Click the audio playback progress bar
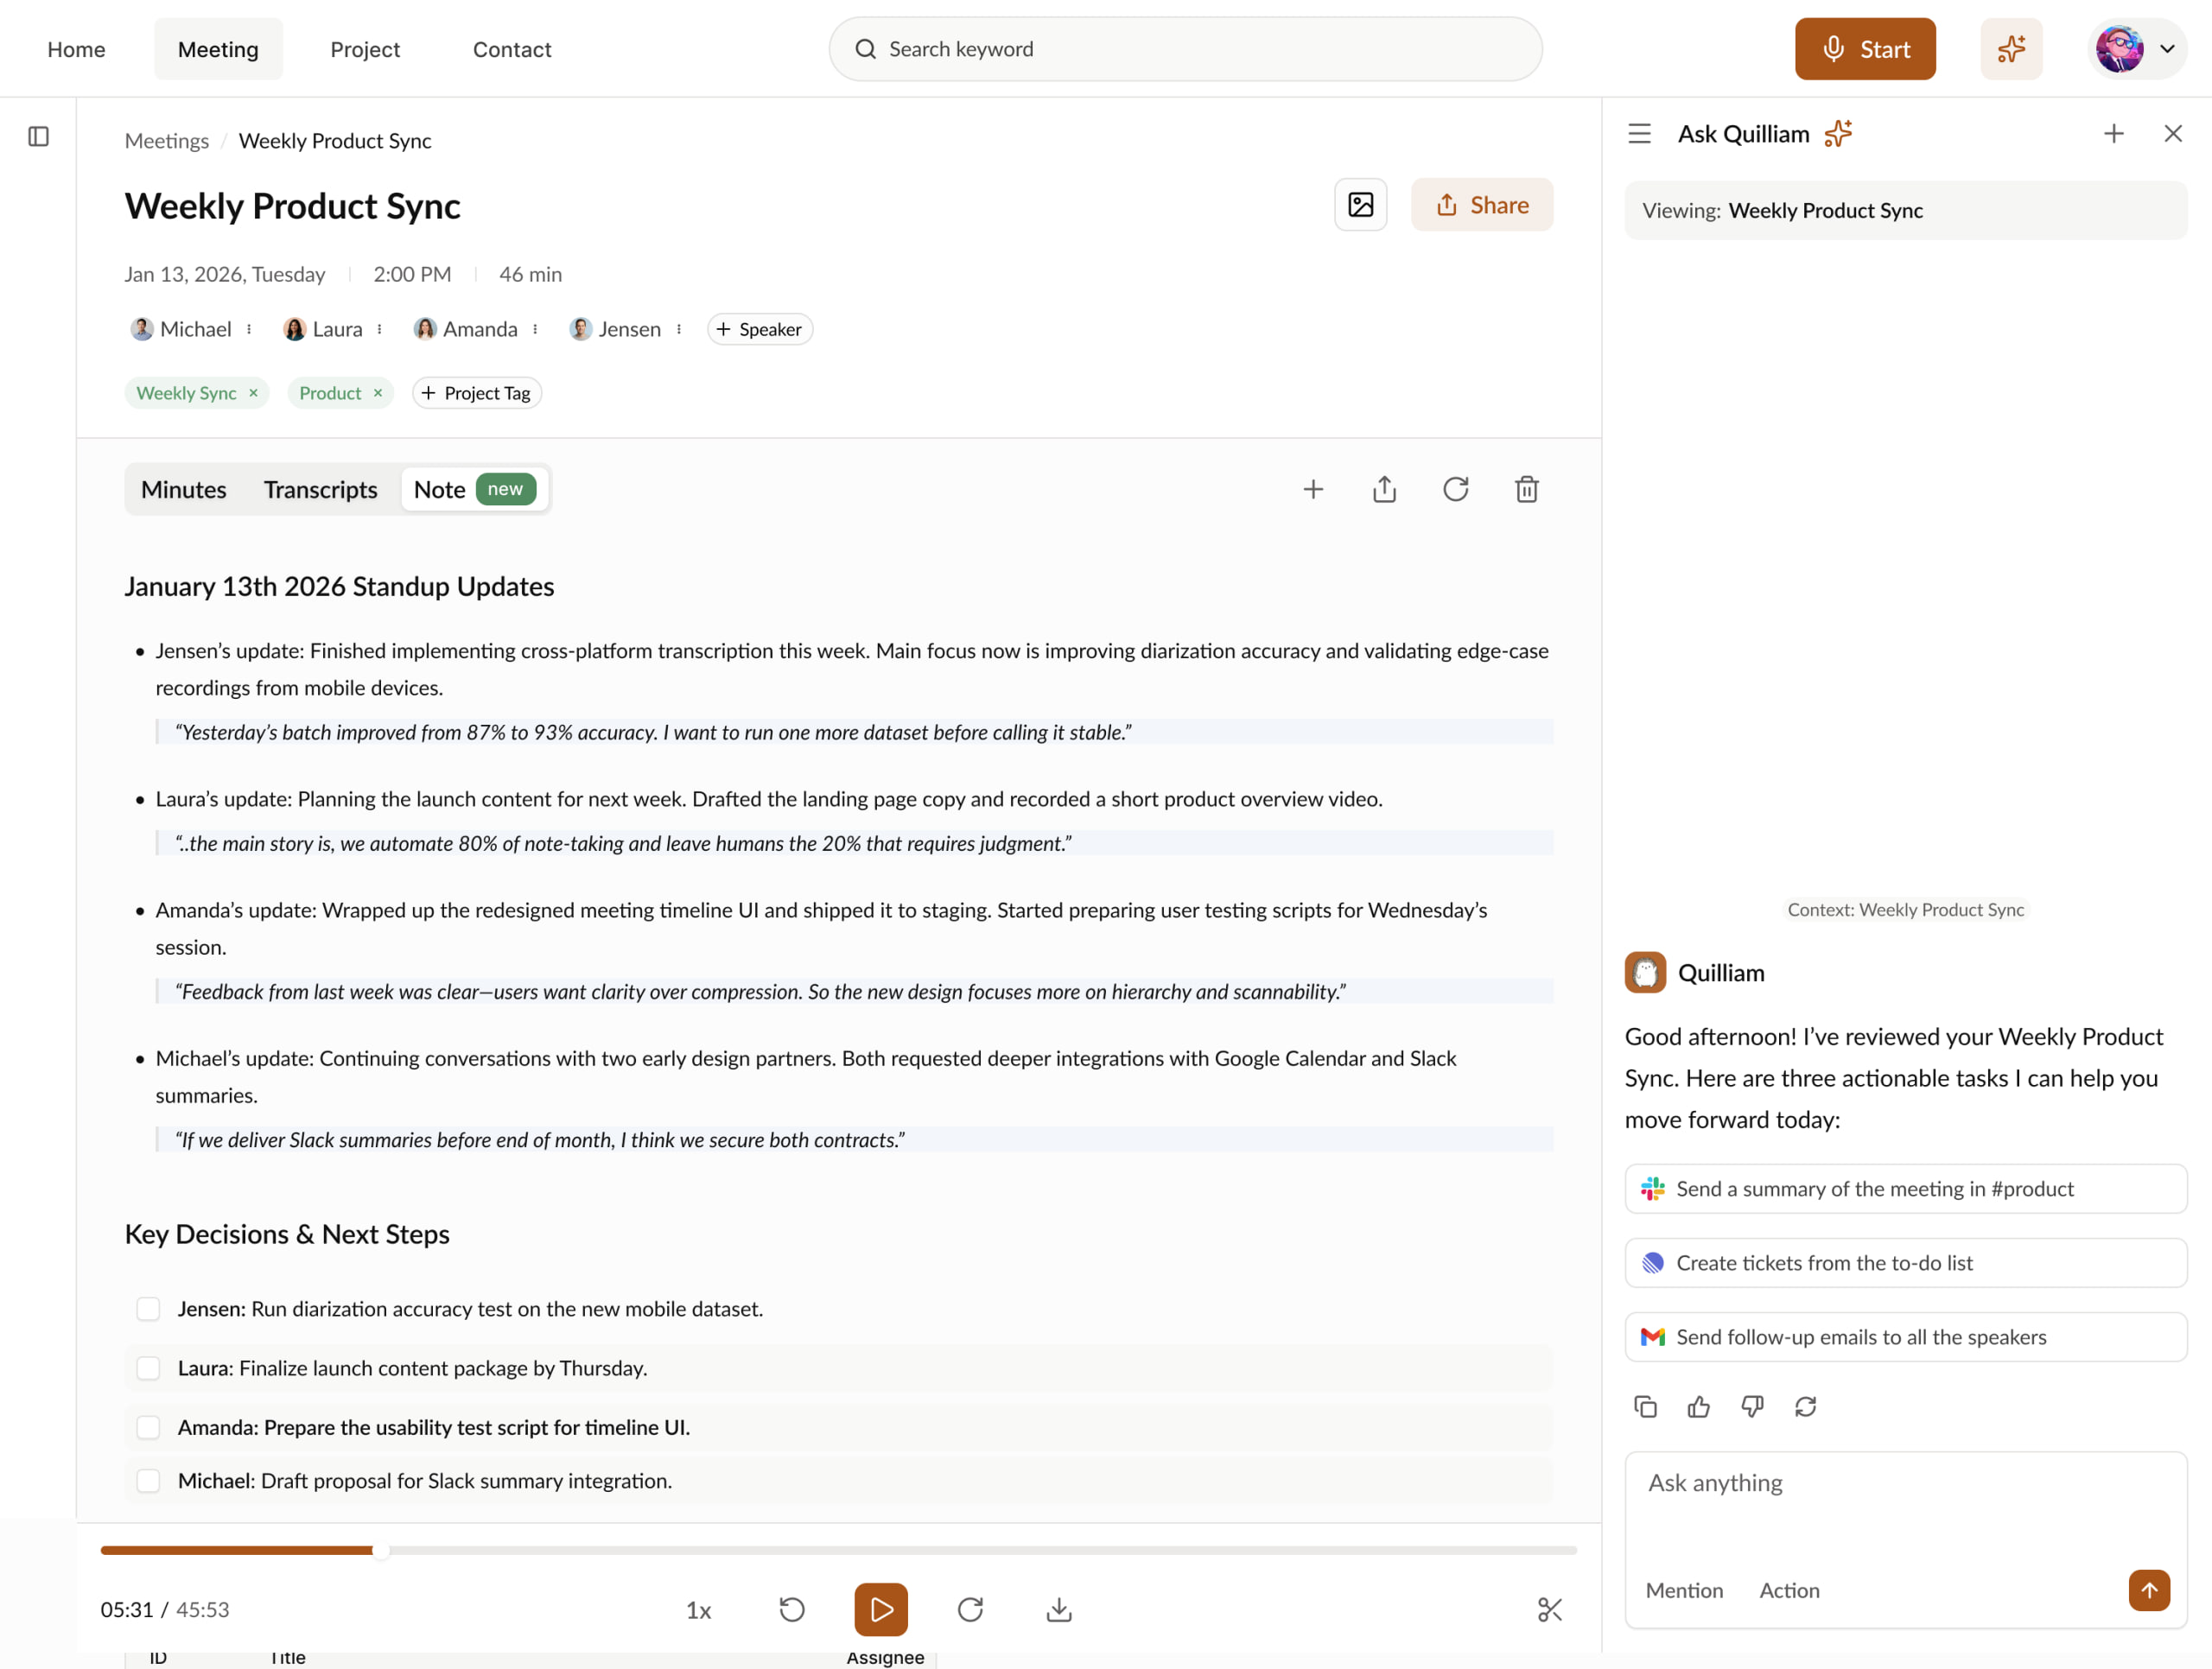This screenshot has height=1669, width=2212. click(x=838, y=1550)
